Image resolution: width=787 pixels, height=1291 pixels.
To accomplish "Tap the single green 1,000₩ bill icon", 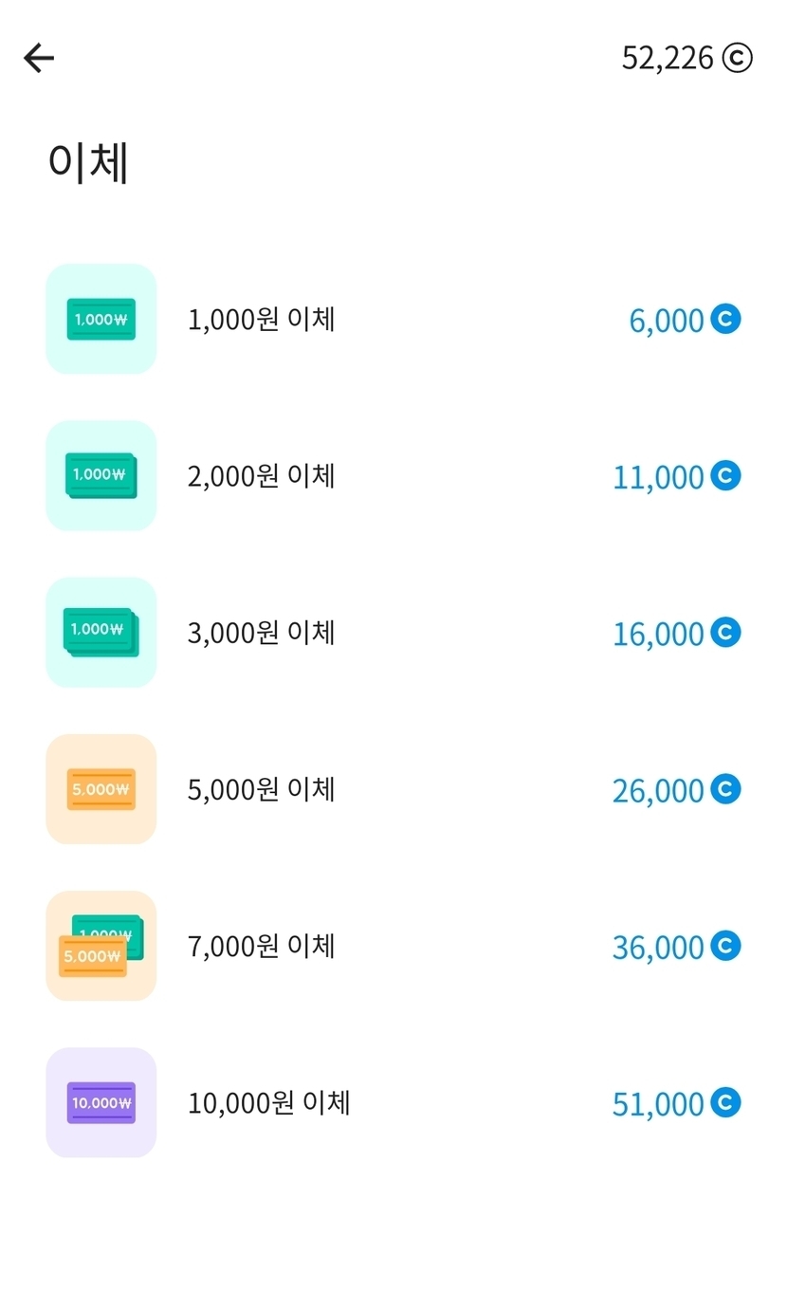I will (101, 319).
